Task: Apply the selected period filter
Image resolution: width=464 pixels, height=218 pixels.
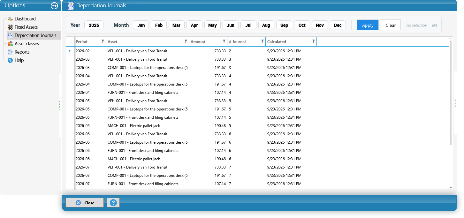Action: click(368, 25)
